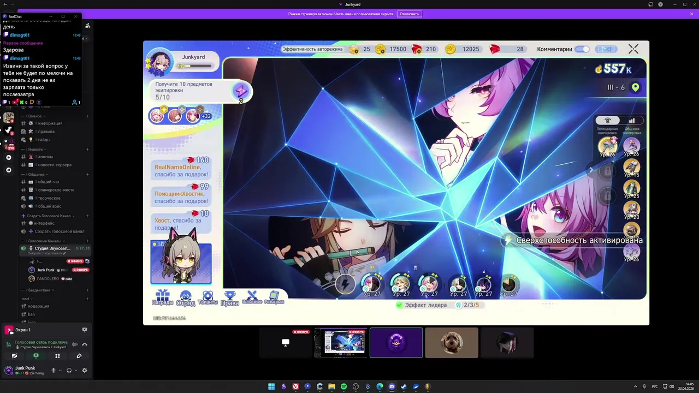Click the experience progress bar under Junkyard

pos(198,66)
